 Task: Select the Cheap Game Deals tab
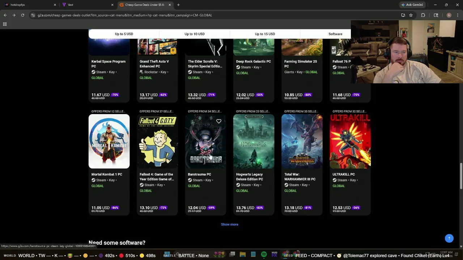[x=145, y=5]
